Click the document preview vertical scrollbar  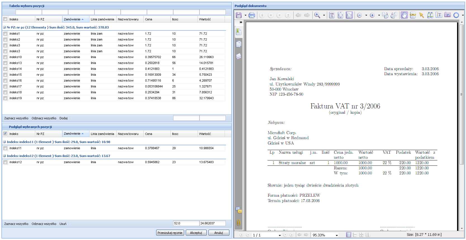pyautogui.click(x=462, y=126)
